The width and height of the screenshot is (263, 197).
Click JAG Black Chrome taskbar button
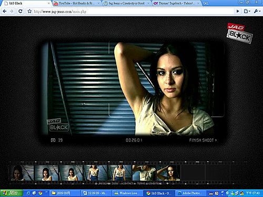(x=159, y=193)
